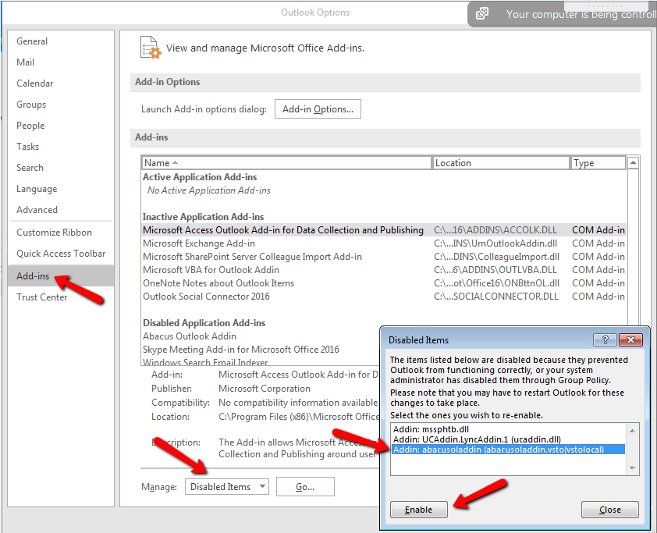Screen dimensions: 657x533
Task: Click the add-ins list scroll up arrow
Action: 633,162
